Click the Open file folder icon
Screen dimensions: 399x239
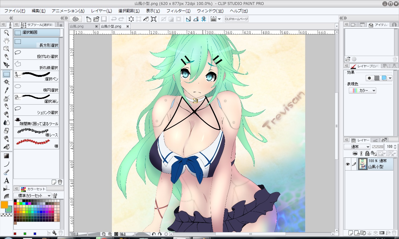[96, 19]
